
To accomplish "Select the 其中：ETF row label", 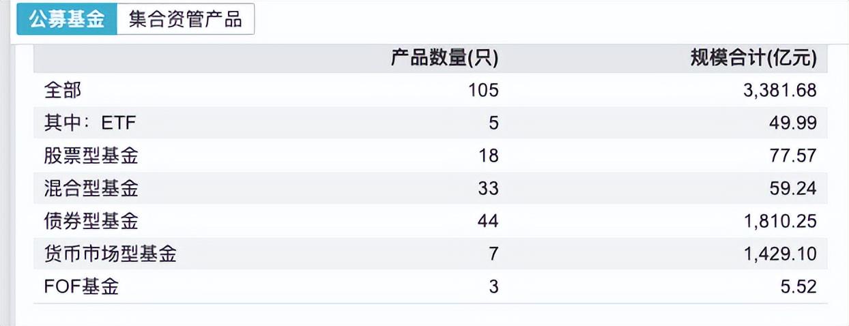I will pyautogui.click(x=90, y=123).
